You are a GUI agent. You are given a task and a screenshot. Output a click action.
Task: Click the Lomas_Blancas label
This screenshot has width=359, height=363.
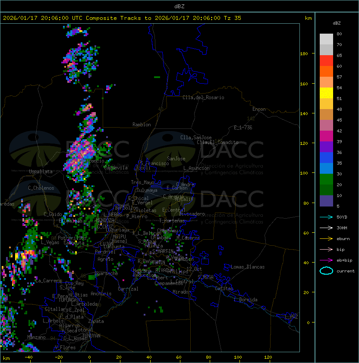(x=248, y=267)
